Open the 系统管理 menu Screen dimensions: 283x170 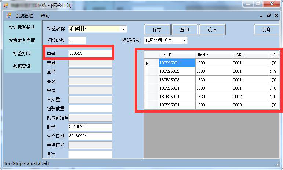tap(25, 16)
